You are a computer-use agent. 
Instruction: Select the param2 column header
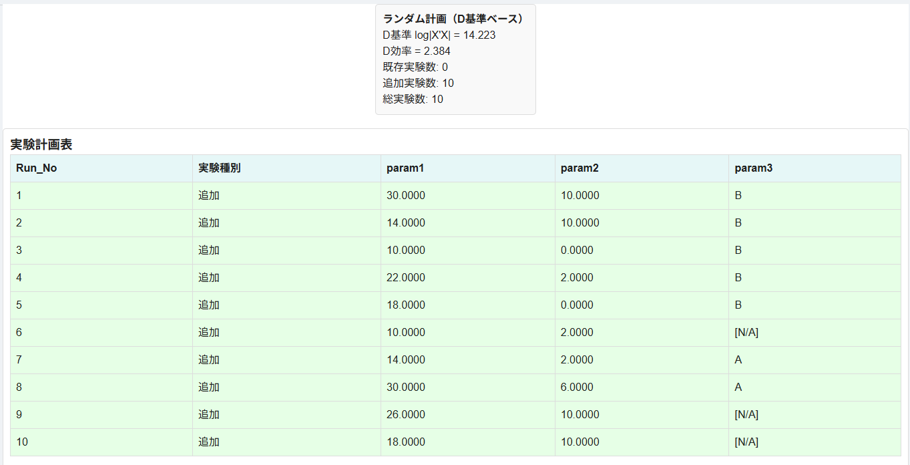click(x=580, y=168)
